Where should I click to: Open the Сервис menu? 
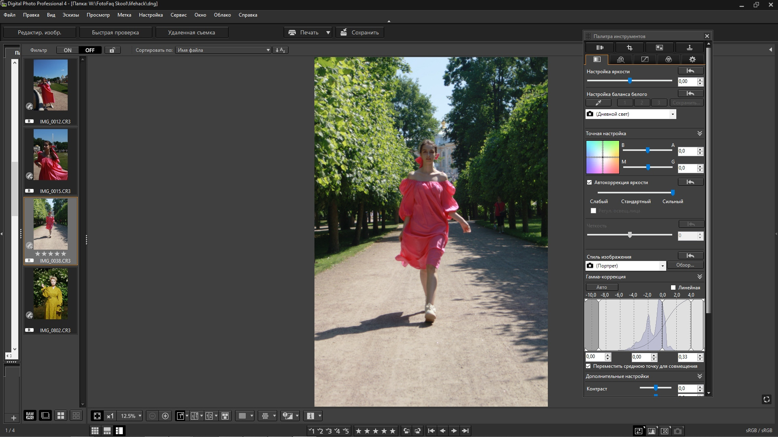pos(178,15)
